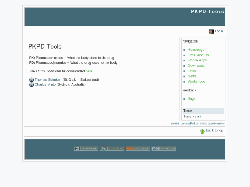Click the 'PD:' bold label
Viewport: 250px width, 187px height.
(32, 63)
